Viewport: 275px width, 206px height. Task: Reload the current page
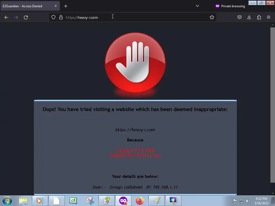pos(26,17)
